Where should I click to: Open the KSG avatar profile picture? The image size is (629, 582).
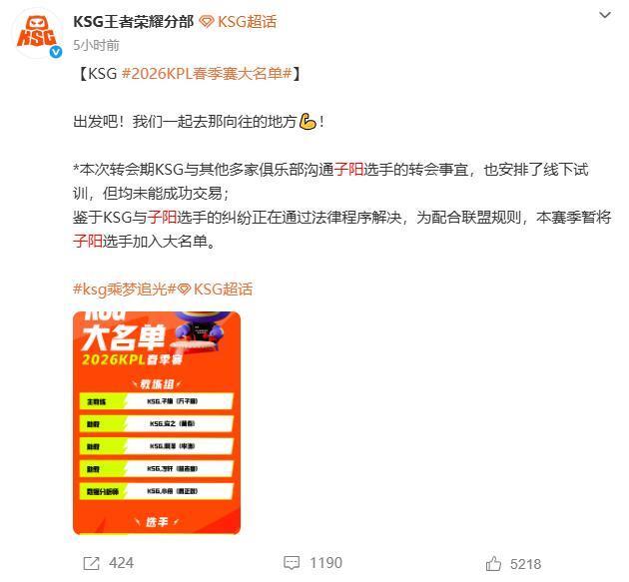pyautogui.click(x=38, y=34)
